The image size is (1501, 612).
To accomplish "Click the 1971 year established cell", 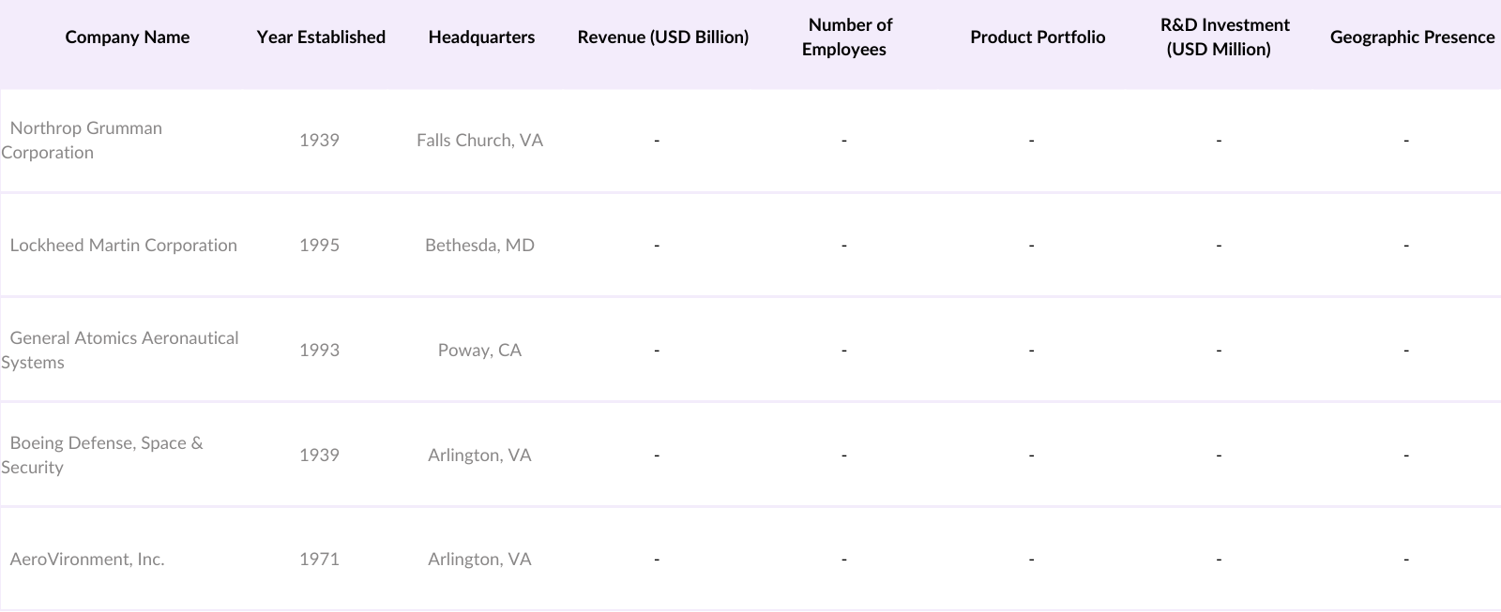I will (319, 560).
